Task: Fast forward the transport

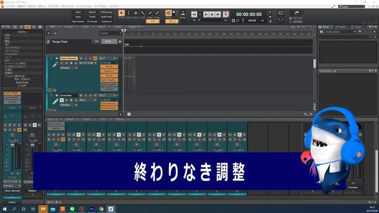Action: pos(218,14)
